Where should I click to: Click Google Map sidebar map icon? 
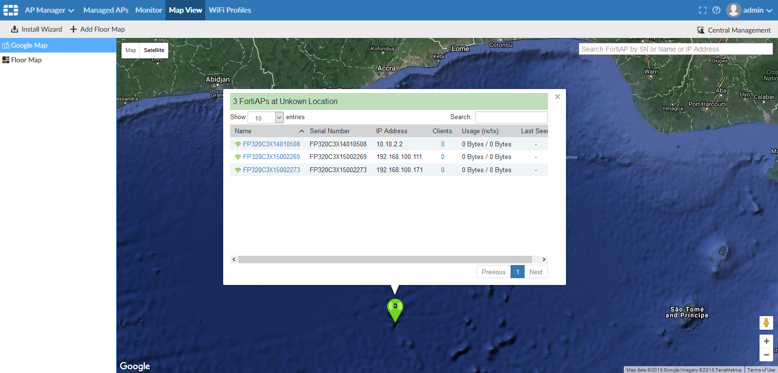(x=6, y=45)
